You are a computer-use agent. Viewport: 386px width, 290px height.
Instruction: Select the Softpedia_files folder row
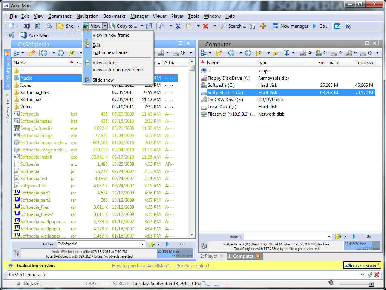click(95, 92)
